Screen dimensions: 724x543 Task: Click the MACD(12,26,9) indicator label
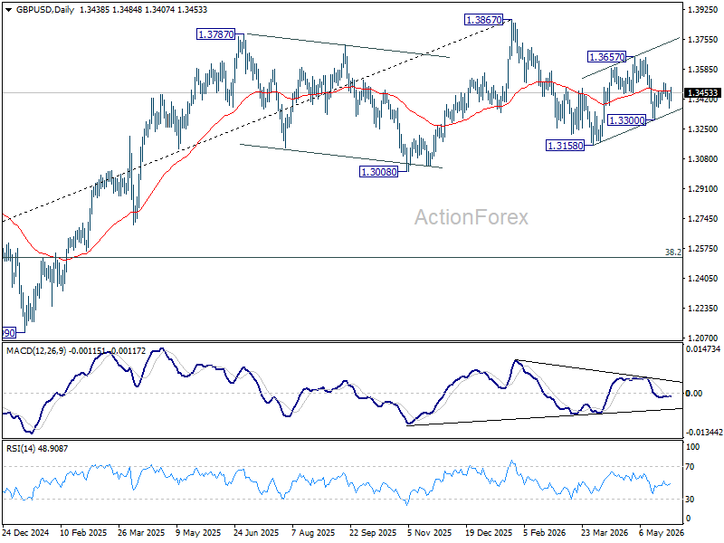[x=36, y=351]
